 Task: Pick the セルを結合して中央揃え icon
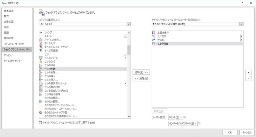pos(41,91)
